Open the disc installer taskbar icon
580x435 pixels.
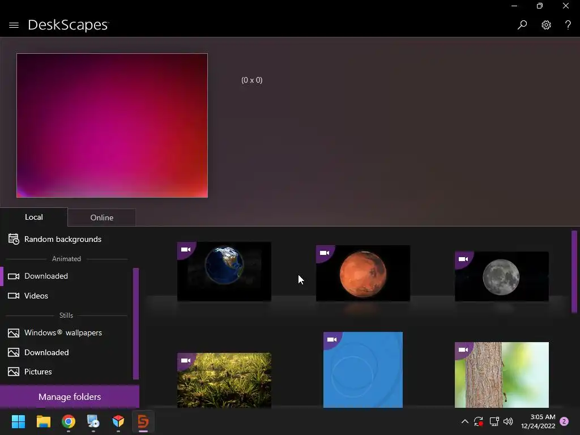coord(93,421)
